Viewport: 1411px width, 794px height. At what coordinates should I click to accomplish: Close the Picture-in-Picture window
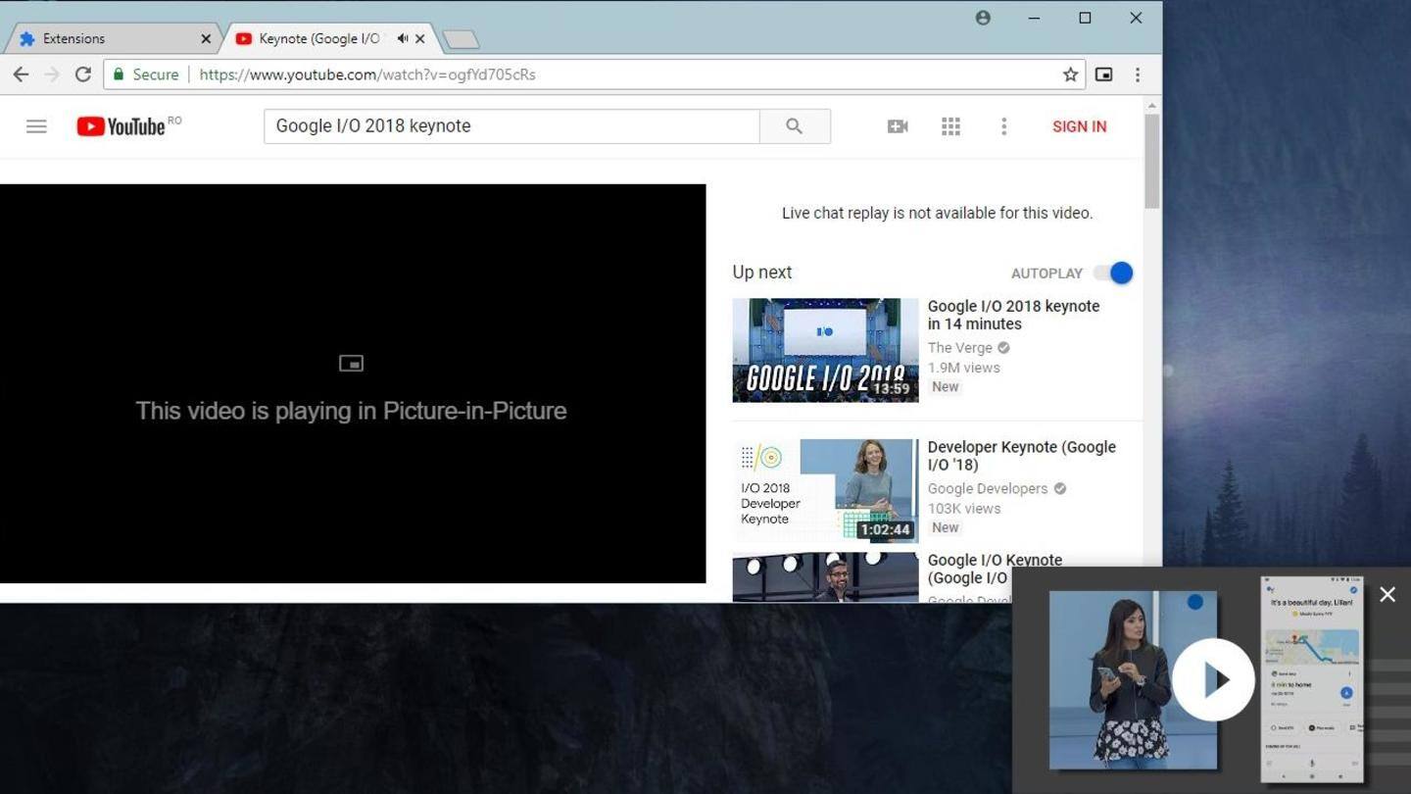pos(1387,594)
